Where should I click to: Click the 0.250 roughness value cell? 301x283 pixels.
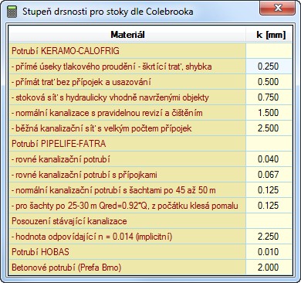click(269, 66)
